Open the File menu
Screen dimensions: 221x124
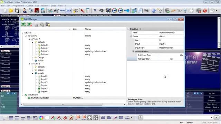[x=3, y=6]
